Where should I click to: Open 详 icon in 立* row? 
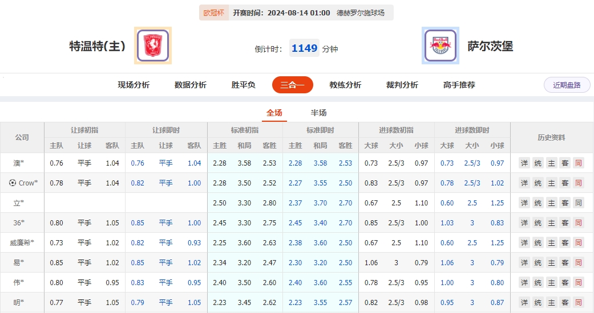tap(524, 203)
